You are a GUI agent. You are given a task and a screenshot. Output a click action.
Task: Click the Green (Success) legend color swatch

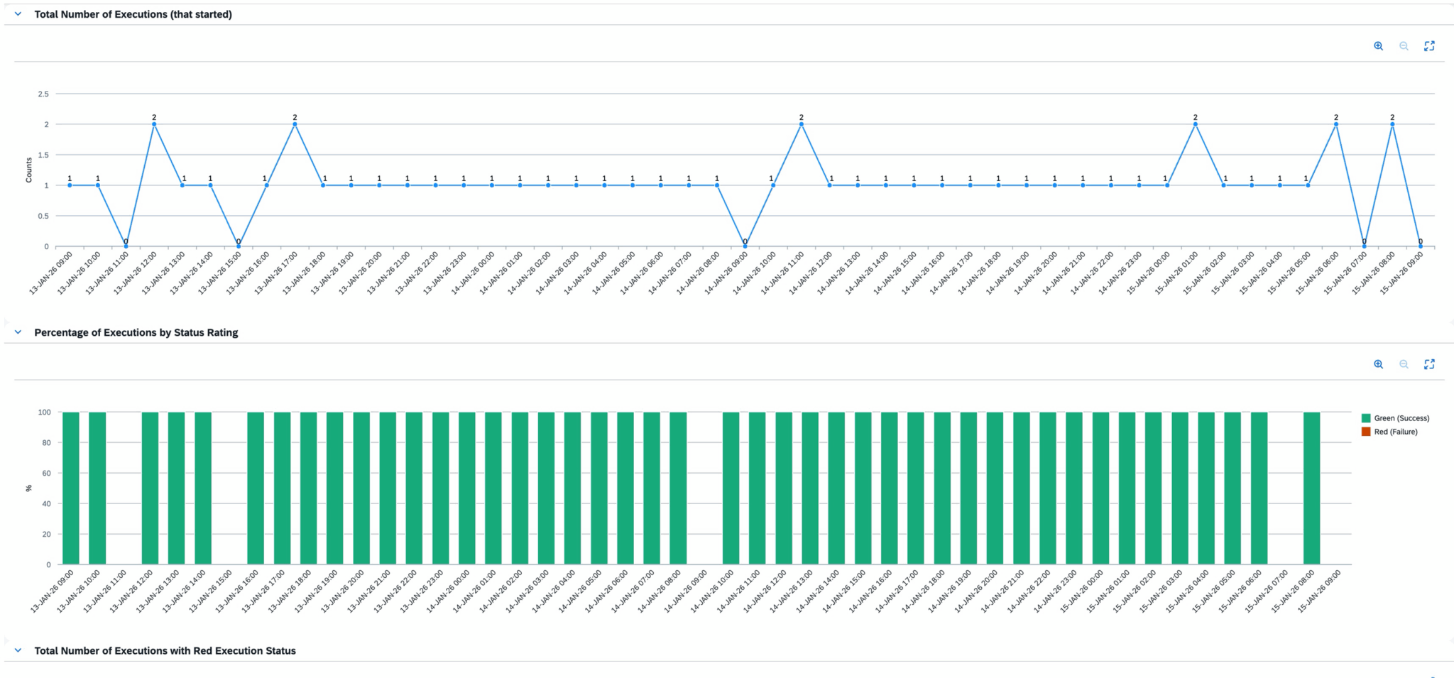pos(1366,418)
